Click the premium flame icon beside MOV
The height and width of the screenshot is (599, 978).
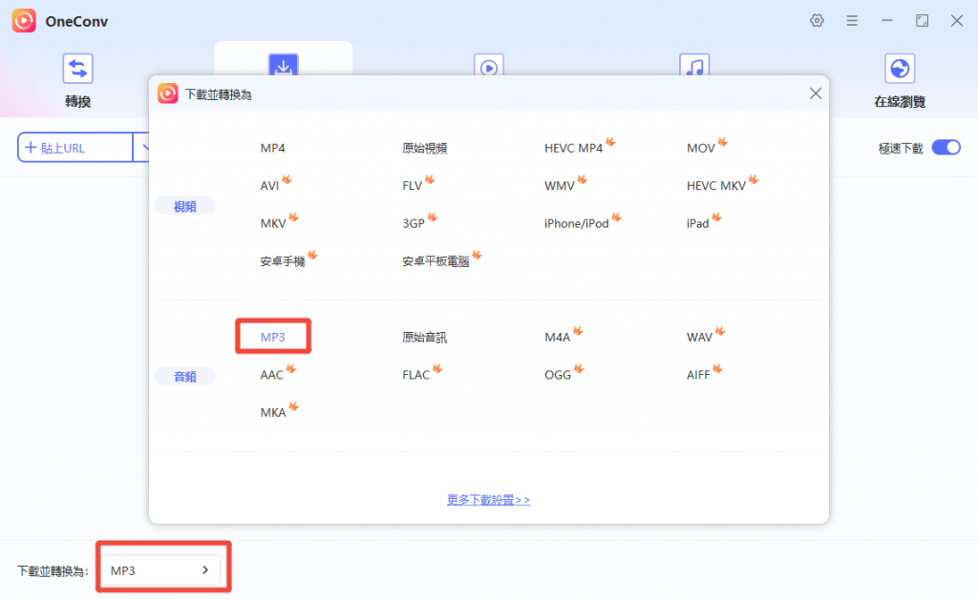pyautogui.click(x=722, y=142)
